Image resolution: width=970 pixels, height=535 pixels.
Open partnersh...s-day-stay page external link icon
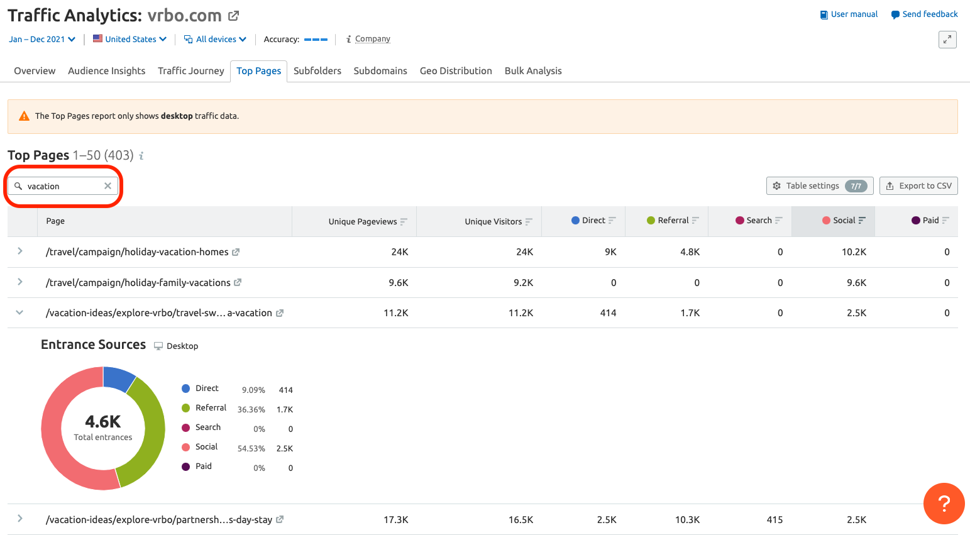(x=280, y=519)
